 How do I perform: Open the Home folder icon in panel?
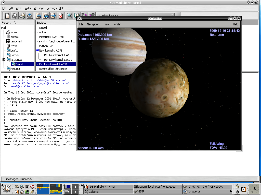[22, 192]
